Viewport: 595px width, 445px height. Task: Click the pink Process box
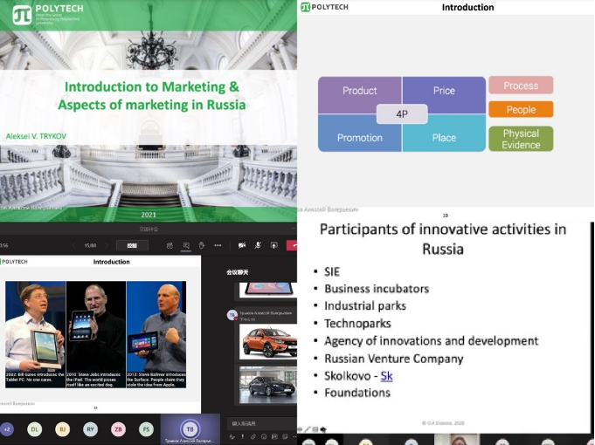point(521,86)
